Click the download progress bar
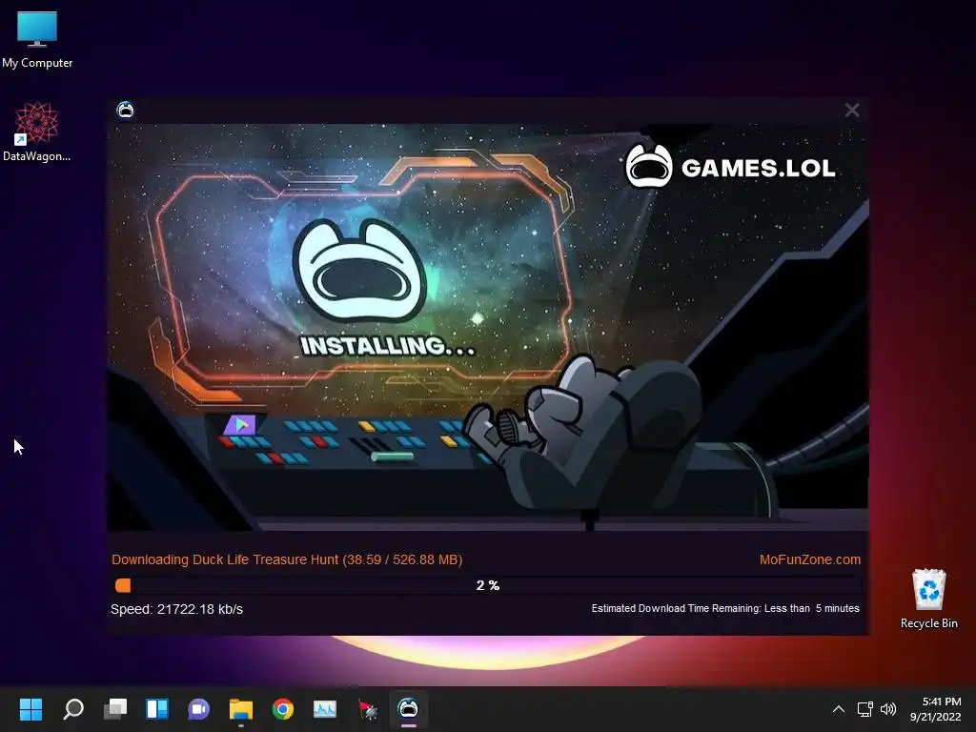976x732 pixels. tap(487, 585)
